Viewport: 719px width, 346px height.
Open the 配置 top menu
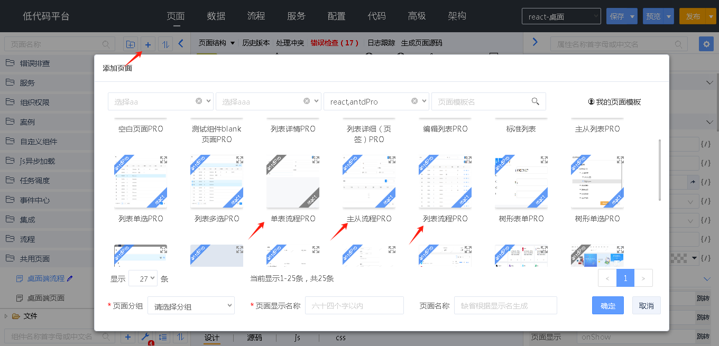coord(337,16)
